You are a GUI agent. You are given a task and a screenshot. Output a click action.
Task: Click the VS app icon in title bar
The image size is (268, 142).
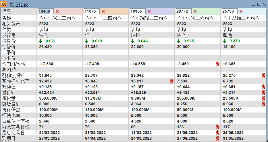3,4
